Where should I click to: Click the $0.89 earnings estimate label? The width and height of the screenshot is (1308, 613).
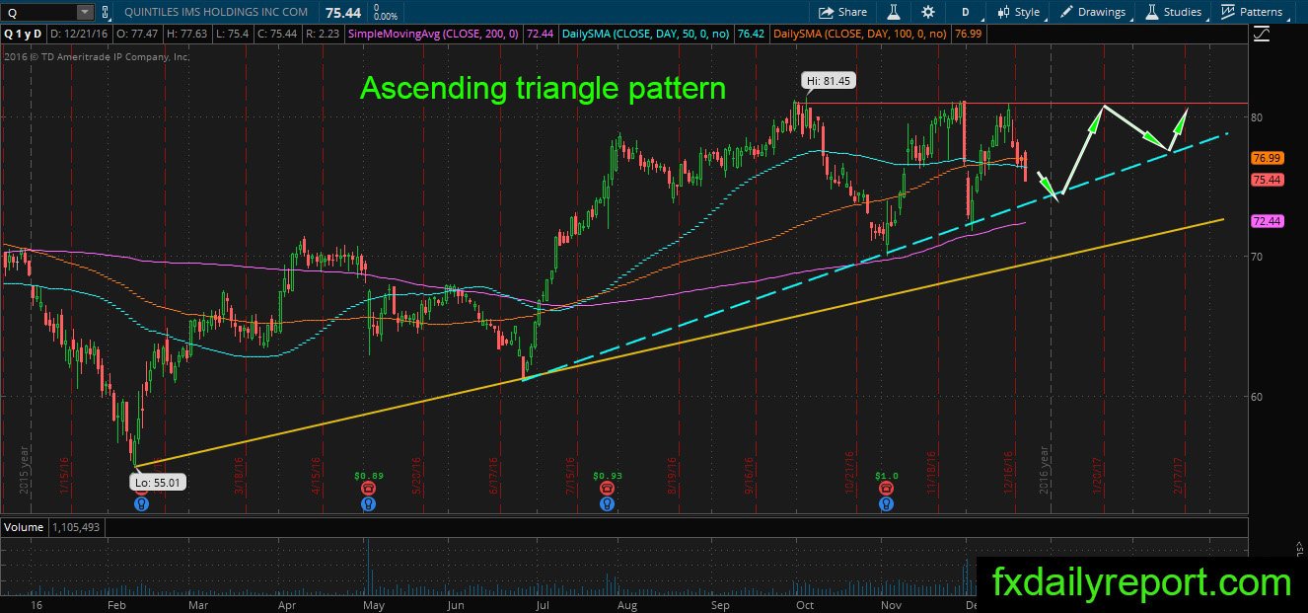[x=368, y=475]
